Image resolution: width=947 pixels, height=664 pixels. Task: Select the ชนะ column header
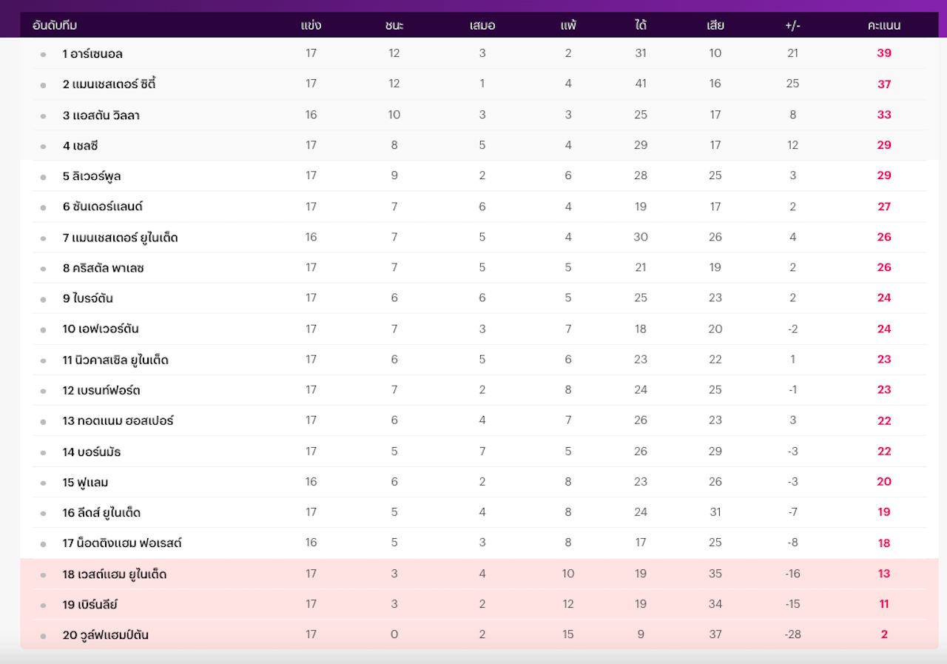coord(394,26)
